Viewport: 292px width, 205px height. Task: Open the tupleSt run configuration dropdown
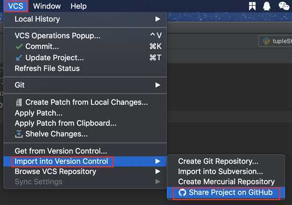276,41
